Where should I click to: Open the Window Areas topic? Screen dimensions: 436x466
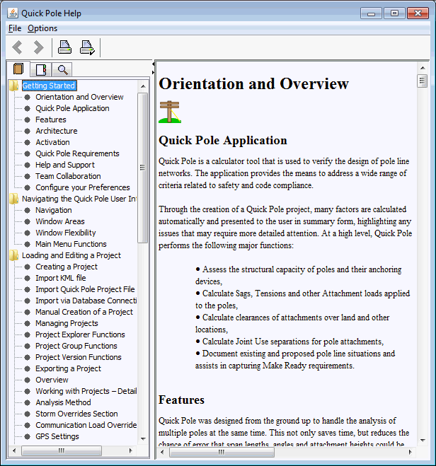point(60,221)
